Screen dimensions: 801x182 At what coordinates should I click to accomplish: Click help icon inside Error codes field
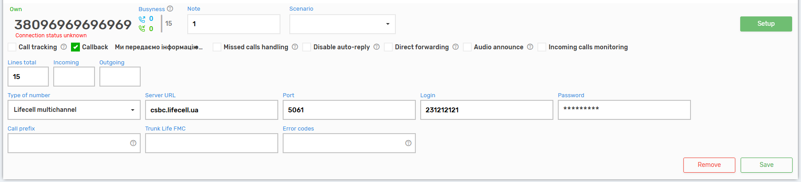[408, 143]
